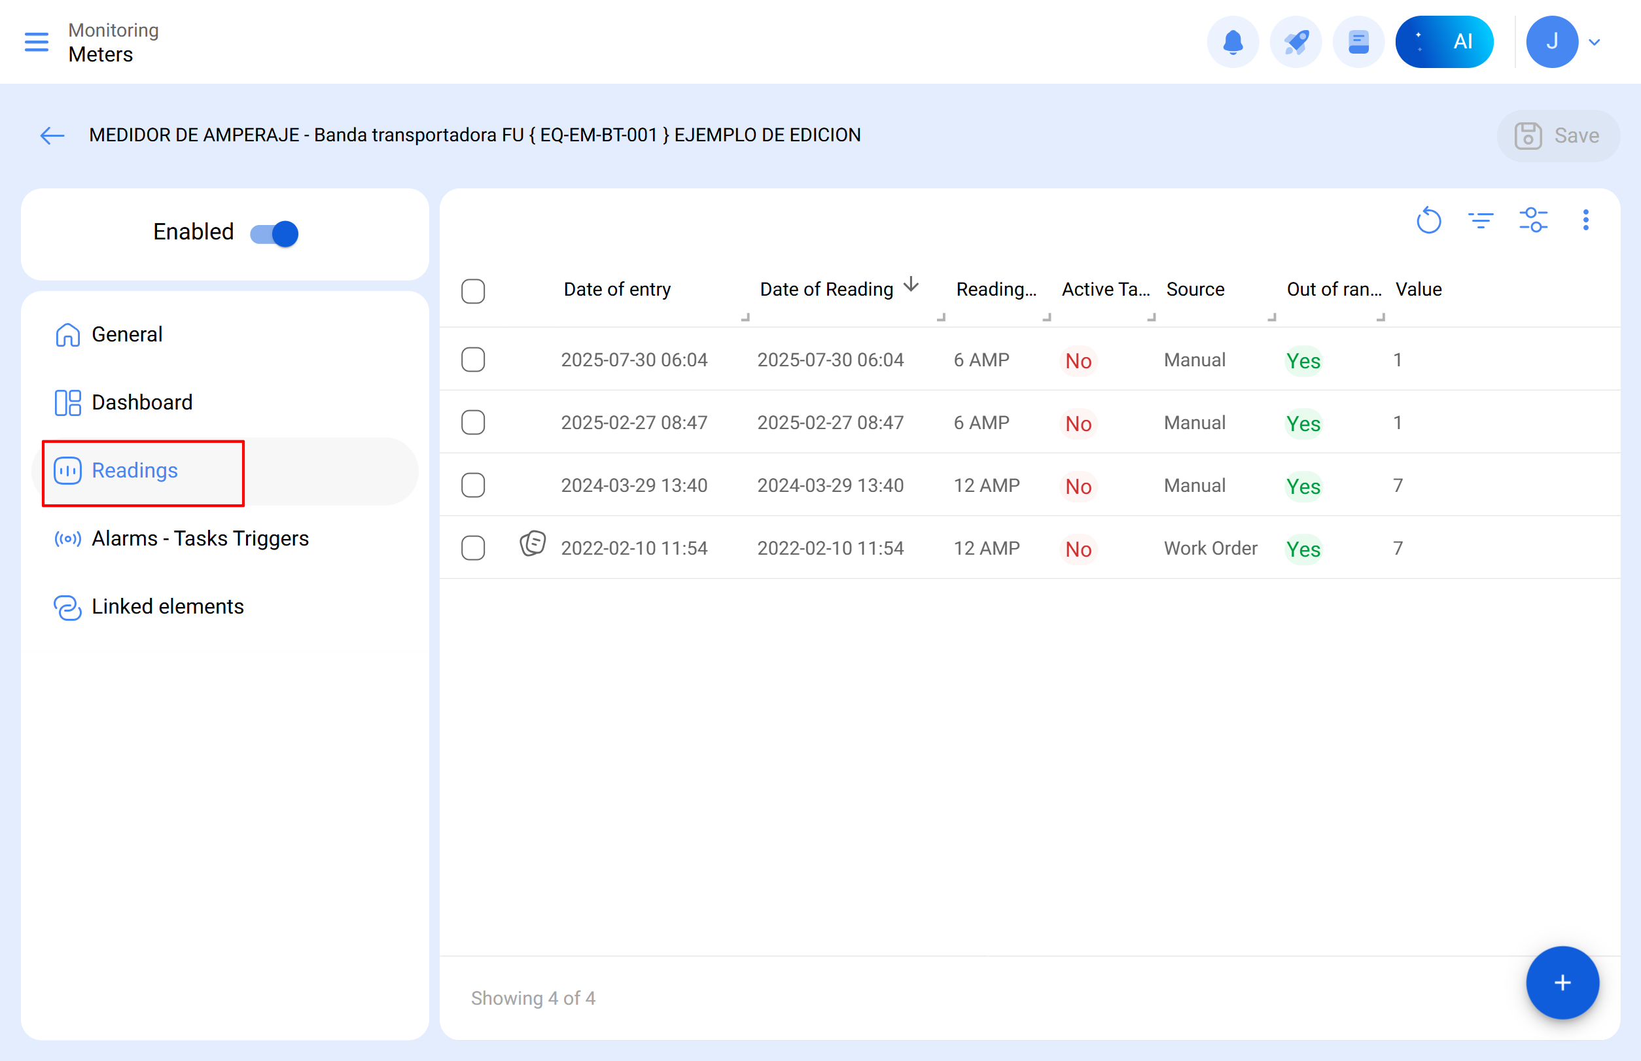Click the notifications bell icon
This screenshot has width=1641, height=1061.
point(1232,42)
